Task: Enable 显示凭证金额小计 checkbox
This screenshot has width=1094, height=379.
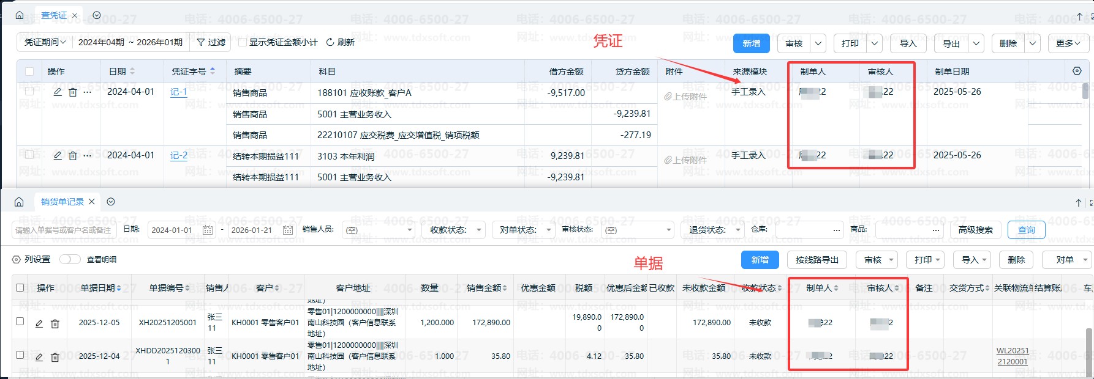Action: (243, 42)
